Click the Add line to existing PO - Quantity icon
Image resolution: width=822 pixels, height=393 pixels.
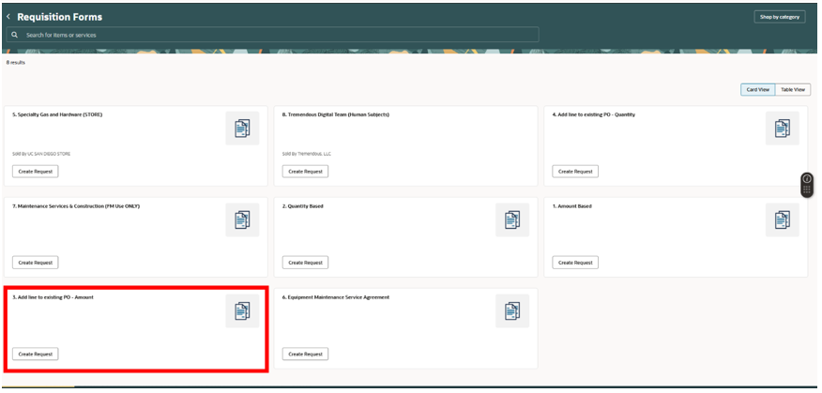pyautogui.click(x=782, y=128)
